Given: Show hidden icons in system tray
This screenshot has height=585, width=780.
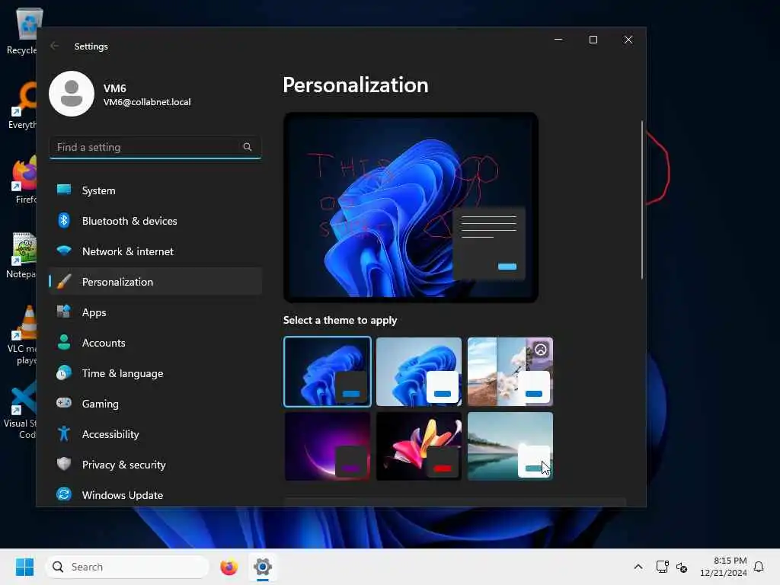Looking at the screenshot, I should (x=638, y=567).
